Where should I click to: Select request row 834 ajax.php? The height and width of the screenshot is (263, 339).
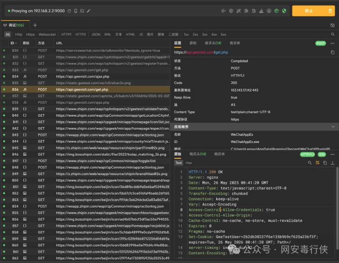pyautogui.click(x=85, y=77)
